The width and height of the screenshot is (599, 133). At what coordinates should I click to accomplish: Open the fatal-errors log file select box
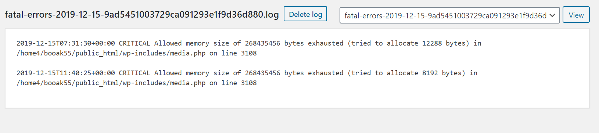[449, 15]
